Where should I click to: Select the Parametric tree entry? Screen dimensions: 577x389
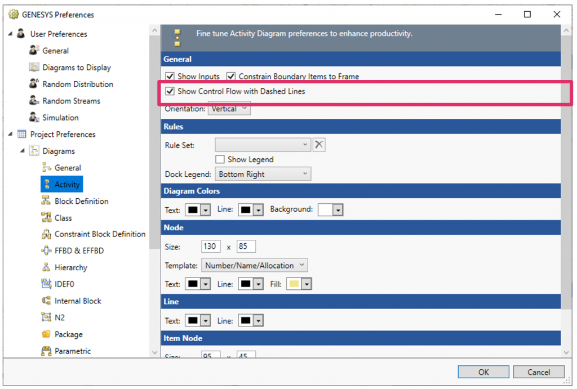(73, 351)
